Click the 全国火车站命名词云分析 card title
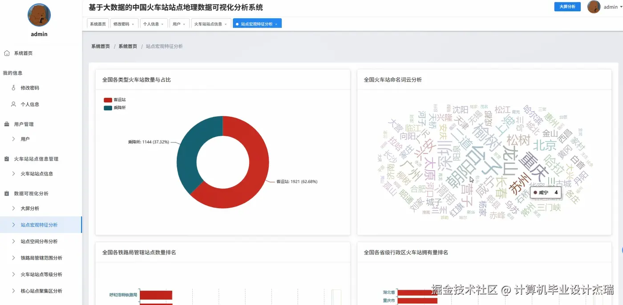The width and height of the screenshot is (623, 305). pyautogui.click(x=393, y=80)
